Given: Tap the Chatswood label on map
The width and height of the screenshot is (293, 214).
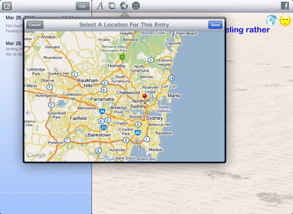Looking at the screenshot, I should pyautogui.click(x=128, y=93).
